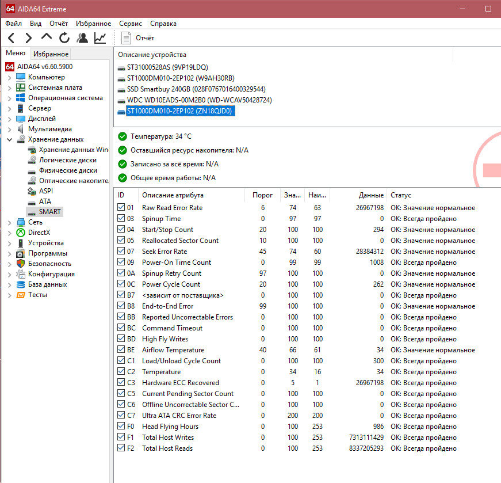The width and height of the screenshot is (501, 483).
Task: Click the up-level arrow toolbar icon
Action: tap(47, 37)
